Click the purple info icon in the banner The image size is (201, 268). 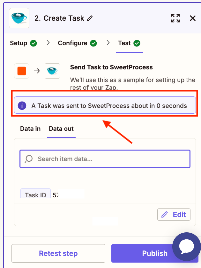(x=22, y=106)
